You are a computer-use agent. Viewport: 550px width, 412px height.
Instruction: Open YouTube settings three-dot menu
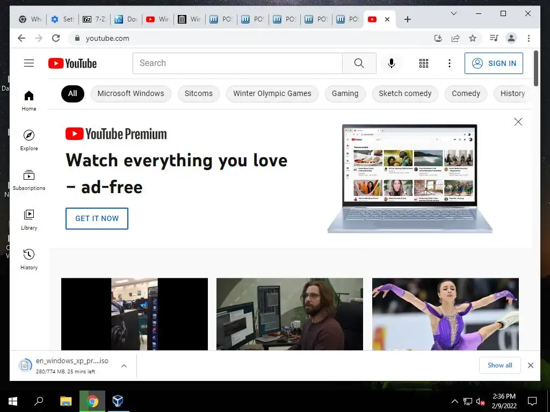coord(450,63)
